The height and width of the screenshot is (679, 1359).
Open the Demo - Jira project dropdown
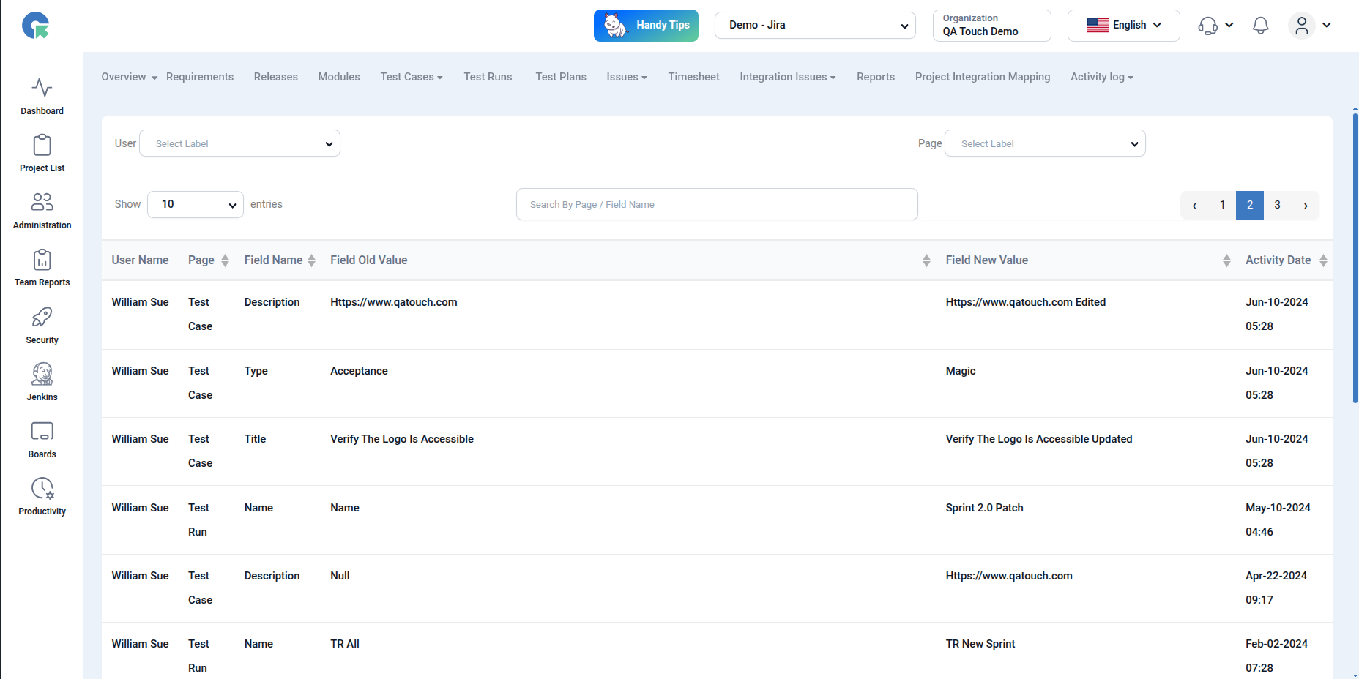click(x=815, y=26)
